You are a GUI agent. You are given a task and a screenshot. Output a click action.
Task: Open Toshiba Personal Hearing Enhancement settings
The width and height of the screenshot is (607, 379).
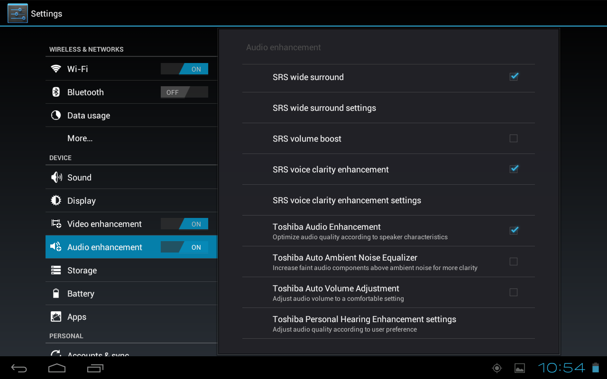tap(364, 324)
